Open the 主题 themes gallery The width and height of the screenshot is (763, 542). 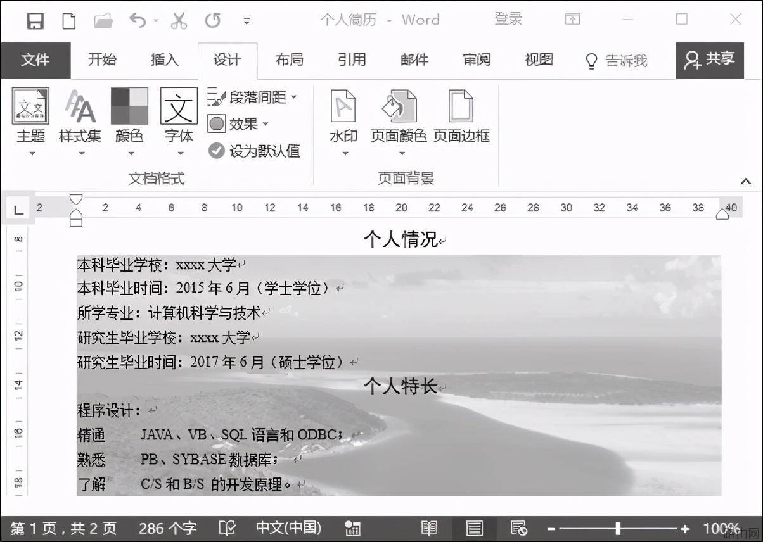pyautogui.click(x=30, y=122)
